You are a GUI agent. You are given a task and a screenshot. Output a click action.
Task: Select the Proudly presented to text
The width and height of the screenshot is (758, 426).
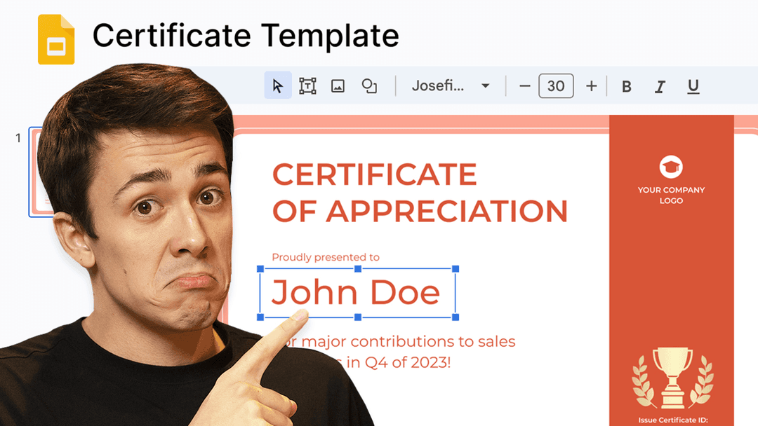[326, 257]
